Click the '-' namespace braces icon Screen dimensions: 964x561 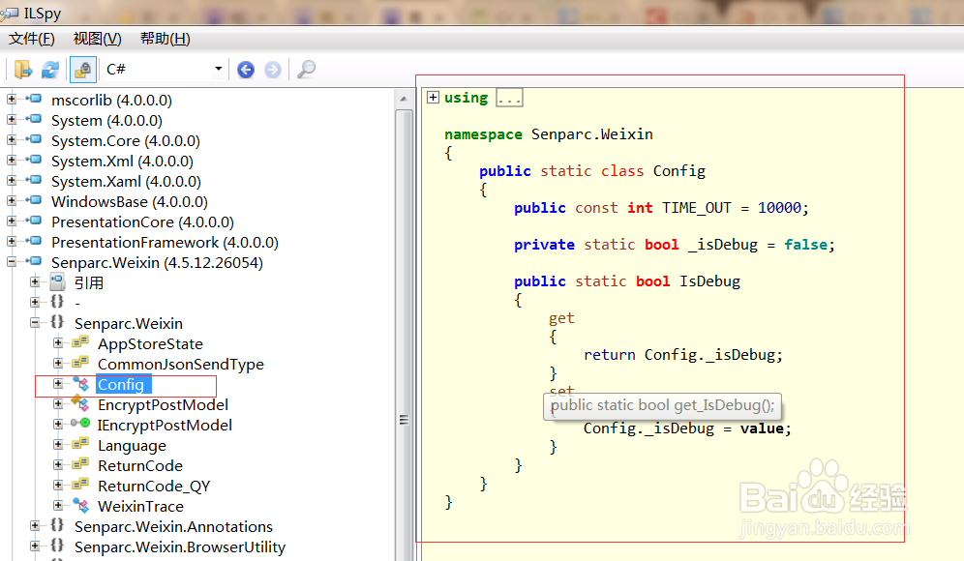coord(57,302)
